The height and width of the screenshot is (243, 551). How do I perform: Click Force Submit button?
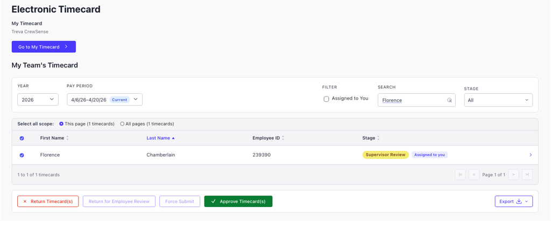tap(180, 202)
